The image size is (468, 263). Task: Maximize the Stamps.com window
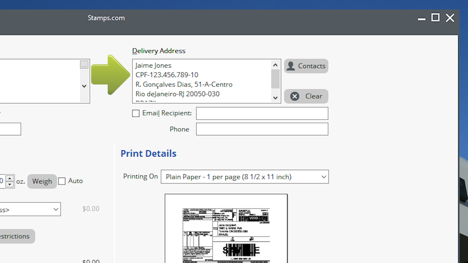click(435, 18)
